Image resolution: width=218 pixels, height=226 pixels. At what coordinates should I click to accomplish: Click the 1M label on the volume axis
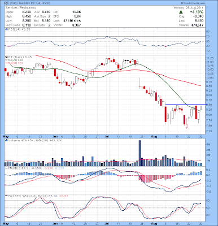pos(208,160)
